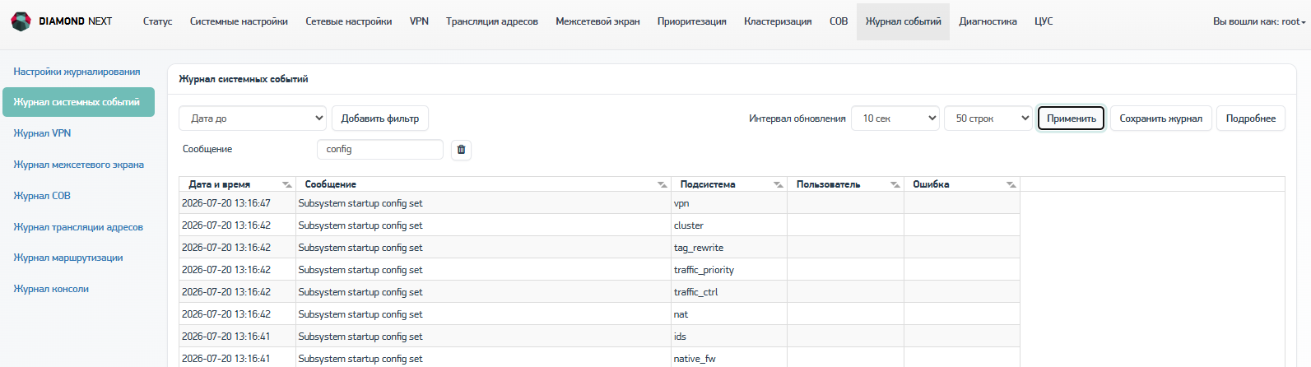Open Журнал СОВ in sidebar
This screenshot has width=1311, height=367.
[x=42, y=196]
